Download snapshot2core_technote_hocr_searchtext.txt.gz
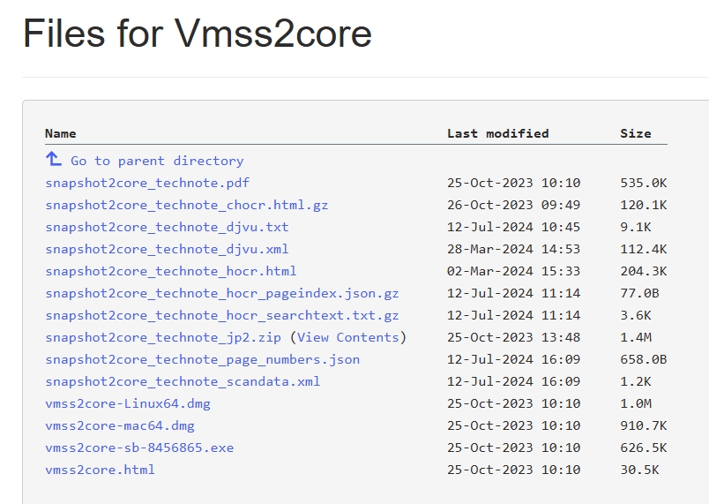The image size is (709, 504). point(222,315)
